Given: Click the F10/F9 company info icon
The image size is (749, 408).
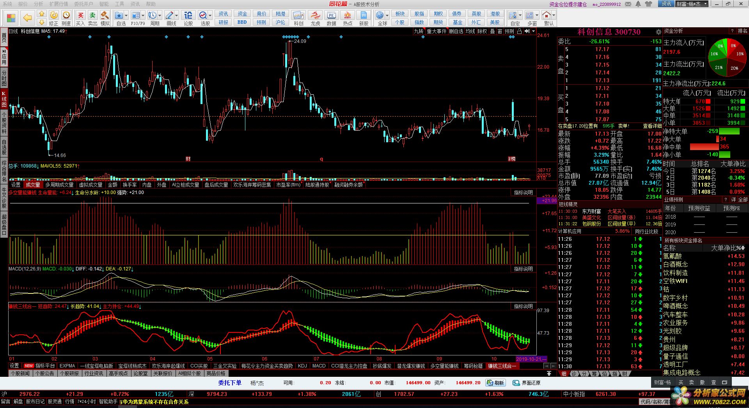Looking at the screenshot, I should [136, 15].
